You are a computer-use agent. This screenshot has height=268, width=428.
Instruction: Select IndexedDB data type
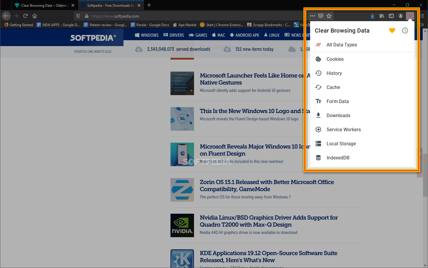coord(338,158)
